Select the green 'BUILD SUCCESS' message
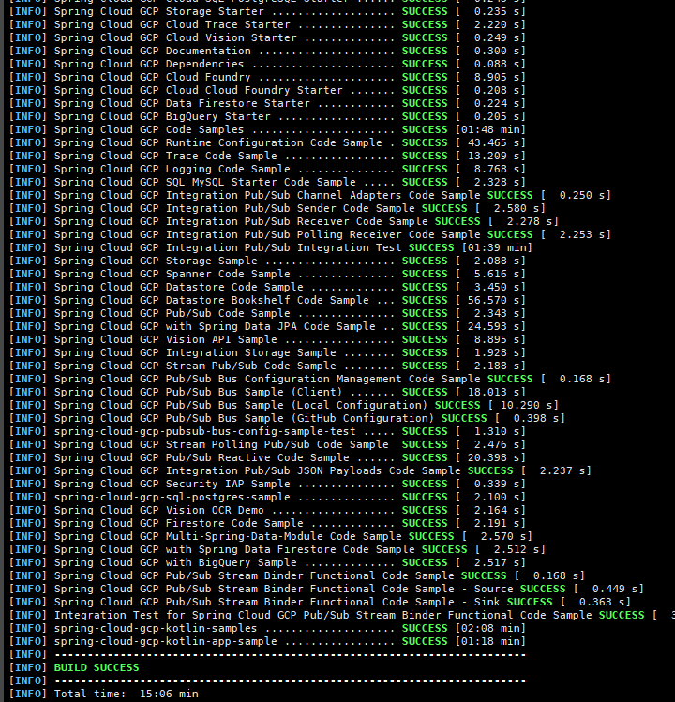The height and width of the screenshot is (702, 675). tap(97, 668)
